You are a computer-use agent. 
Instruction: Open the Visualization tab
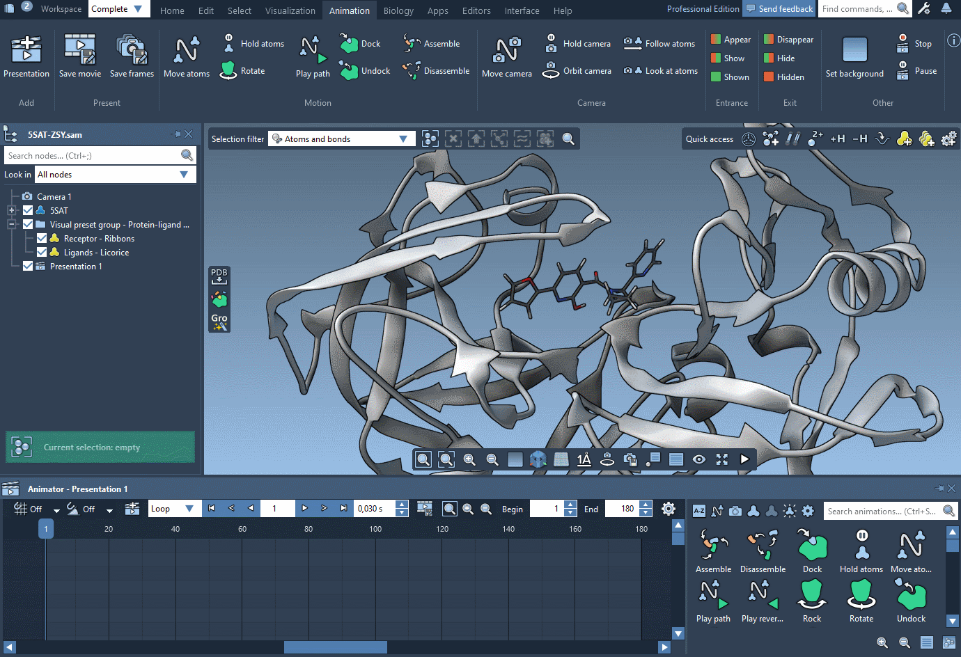point(290,10)
